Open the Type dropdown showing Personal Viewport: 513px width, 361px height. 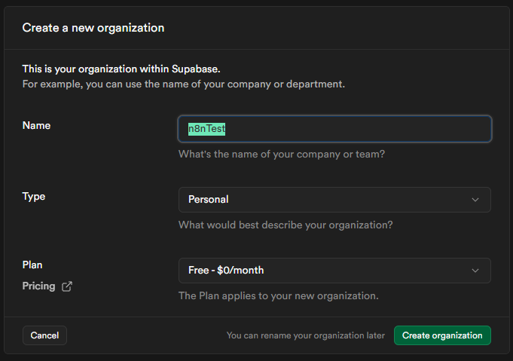(334, 200)
